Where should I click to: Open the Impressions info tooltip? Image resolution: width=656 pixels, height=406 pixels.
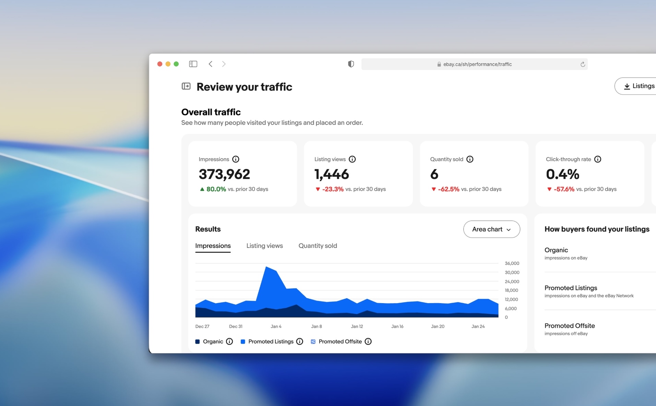click(x=236, y=159)
